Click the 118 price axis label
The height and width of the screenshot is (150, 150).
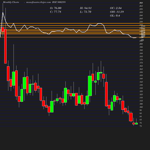pyautogui.click(x=141, y=98)
